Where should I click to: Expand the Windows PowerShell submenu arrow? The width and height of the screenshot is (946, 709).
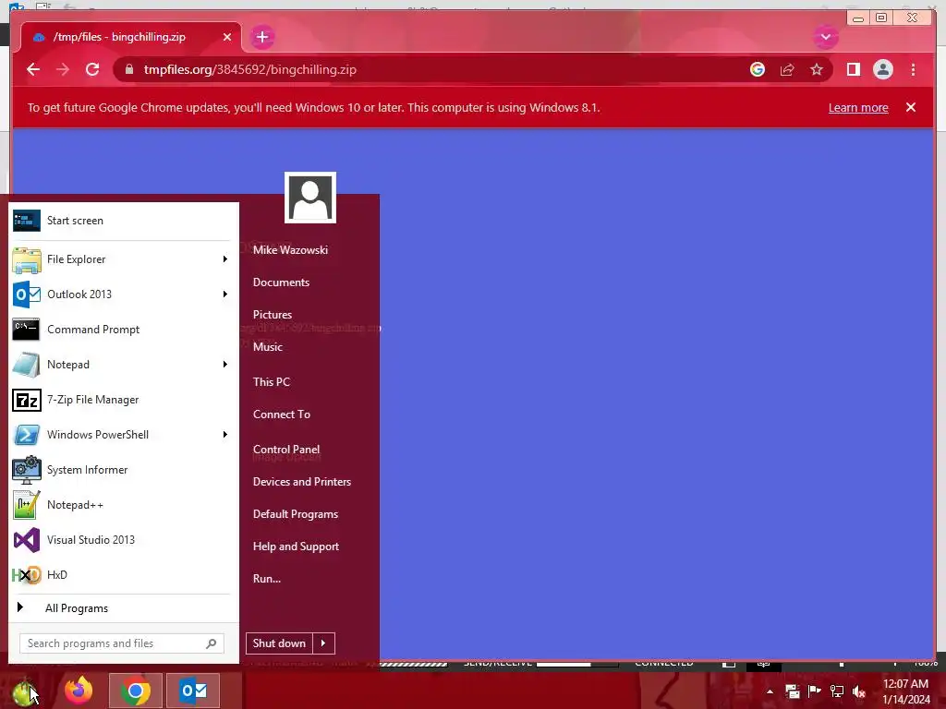click(225, 435)
